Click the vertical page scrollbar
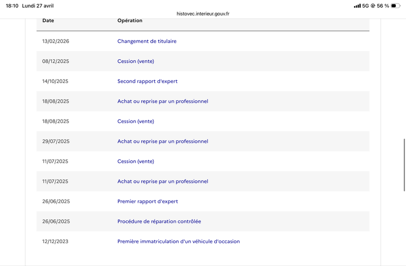This screenshot has height=266, width=406. [x=404, y=165]
